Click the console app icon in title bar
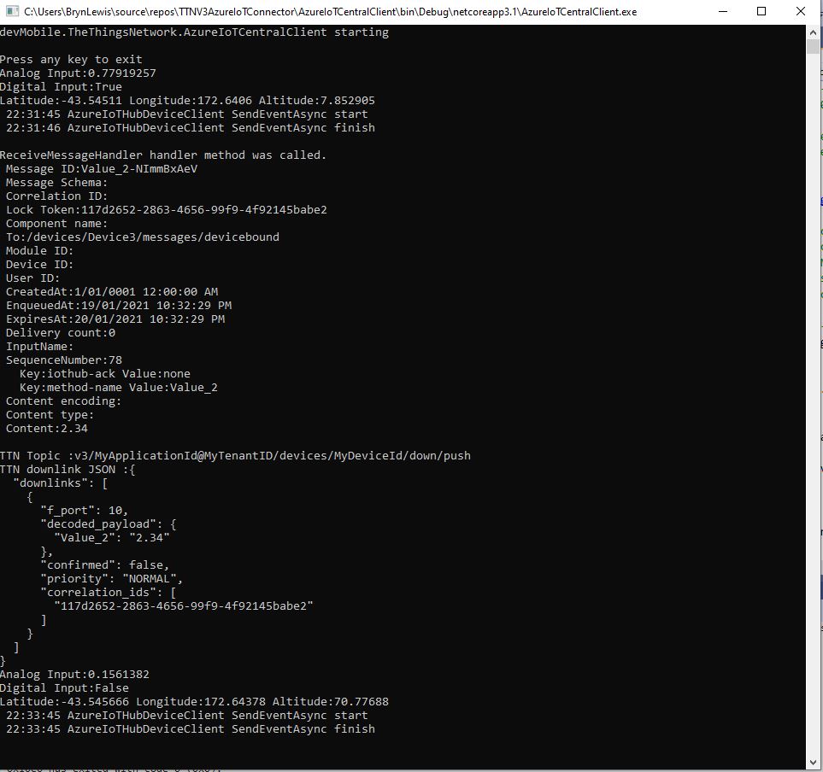This screenshot has height=772, width=823. [x=11, y=12]
